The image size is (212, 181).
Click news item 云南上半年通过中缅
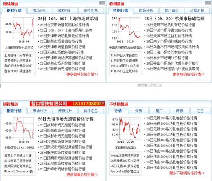click(x=18, y=156)
